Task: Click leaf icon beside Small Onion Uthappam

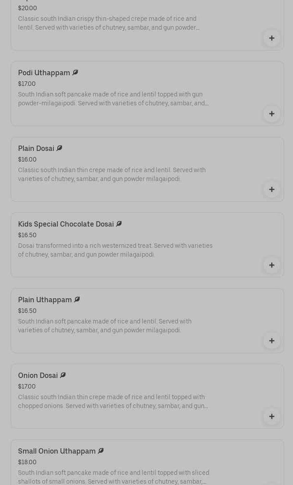Action: pos(101,451)
